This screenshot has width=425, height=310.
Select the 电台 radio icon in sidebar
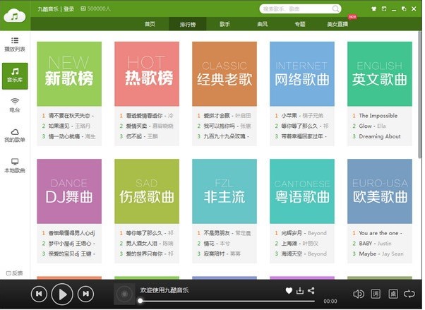(15, 105)
